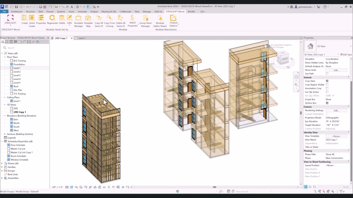Viewport: 353px width, 198px height.
Task: Collapse the Ceiling Plans node
Action: click(5, 97)
